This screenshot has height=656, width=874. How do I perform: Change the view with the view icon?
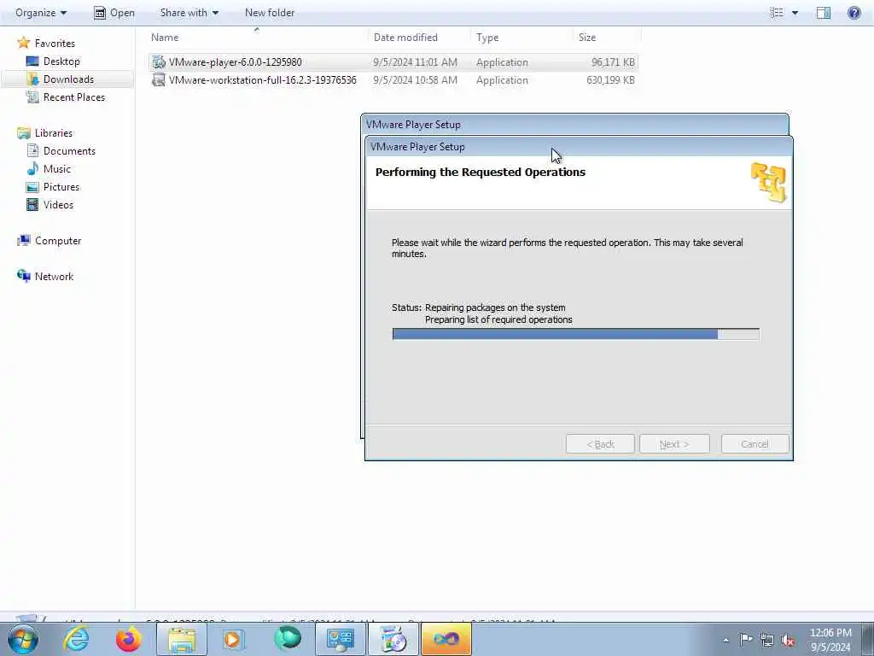tap(777, 12)
